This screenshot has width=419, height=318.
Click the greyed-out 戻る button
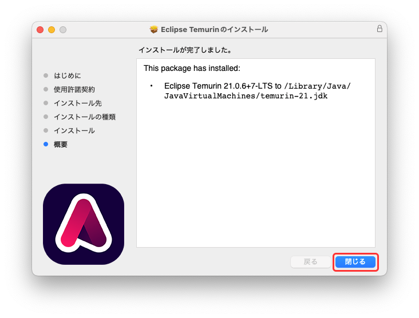tap(310, 261)
